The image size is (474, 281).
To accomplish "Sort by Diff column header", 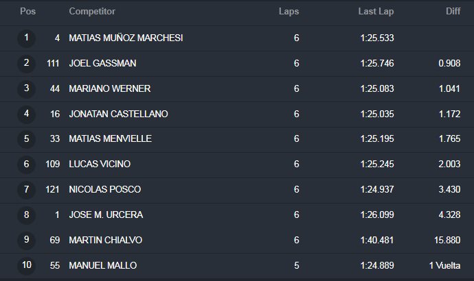I will tap(453, 12).
